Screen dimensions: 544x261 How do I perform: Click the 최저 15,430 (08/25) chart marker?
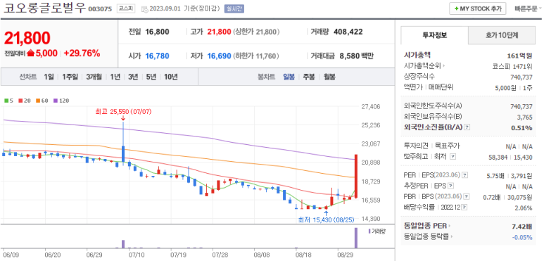[x=327, y=219]
